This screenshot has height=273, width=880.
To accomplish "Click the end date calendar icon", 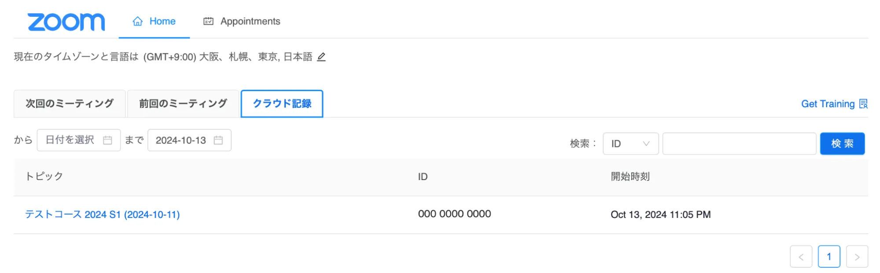I will (218, 140).
